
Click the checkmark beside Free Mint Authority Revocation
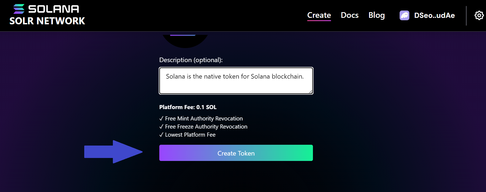pyautogui.click(x=161, y=118)
